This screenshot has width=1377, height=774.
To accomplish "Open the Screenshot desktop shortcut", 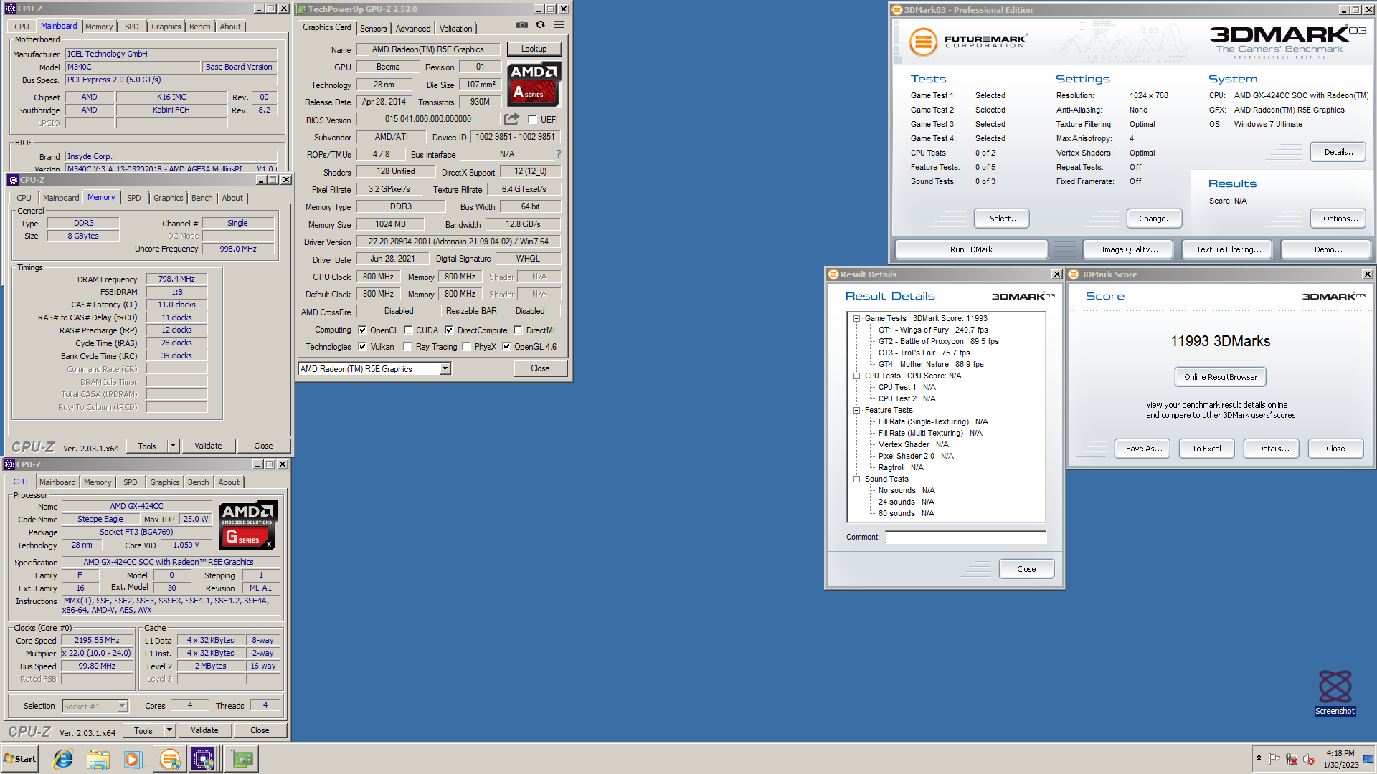I will pyautogui.click(x=1335, y=692).
